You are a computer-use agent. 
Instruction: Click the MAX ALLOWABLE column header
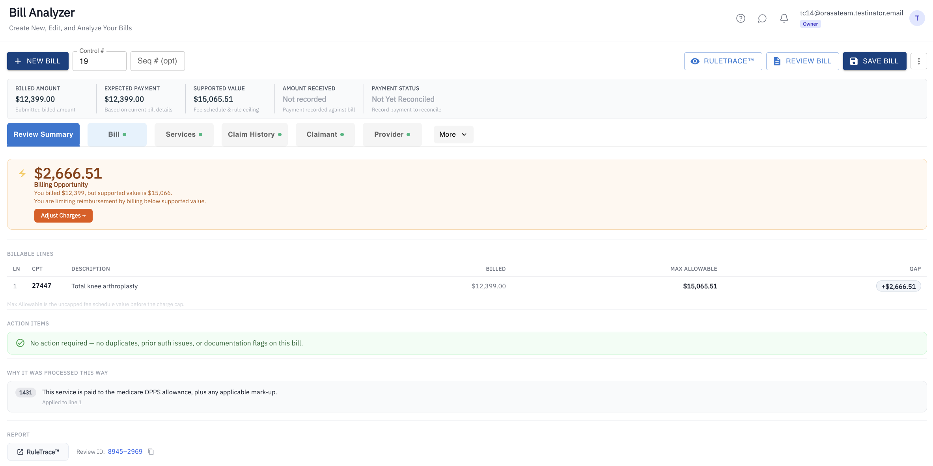pyautogui.click(x=694, y=269)
